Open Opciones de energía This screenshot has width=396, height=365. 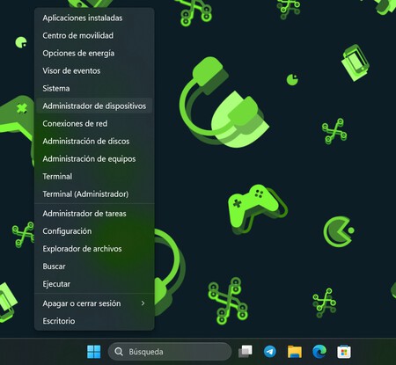click(94, 53)
